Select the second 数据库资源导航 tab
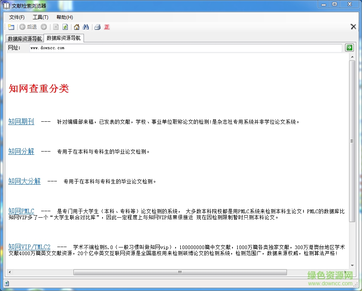 (63, 38)
